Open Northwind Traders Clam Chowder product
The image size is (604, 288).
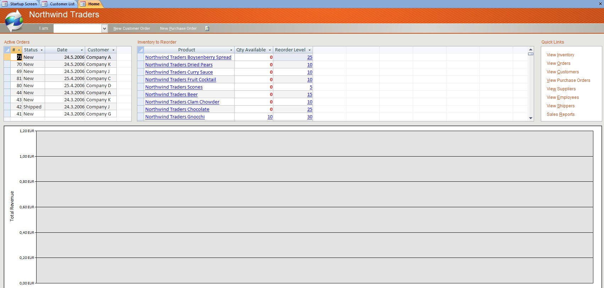(182, 102)
